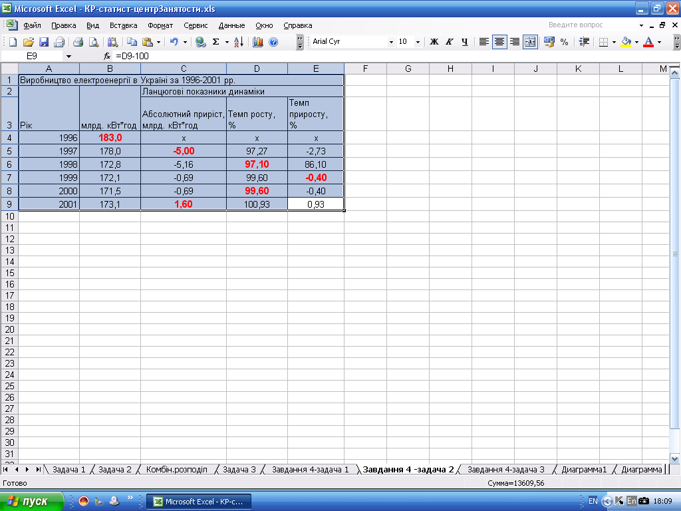The image size is (681, 511).
Task: Go to last sheet with tab scroll button
Action: [38, 469]
